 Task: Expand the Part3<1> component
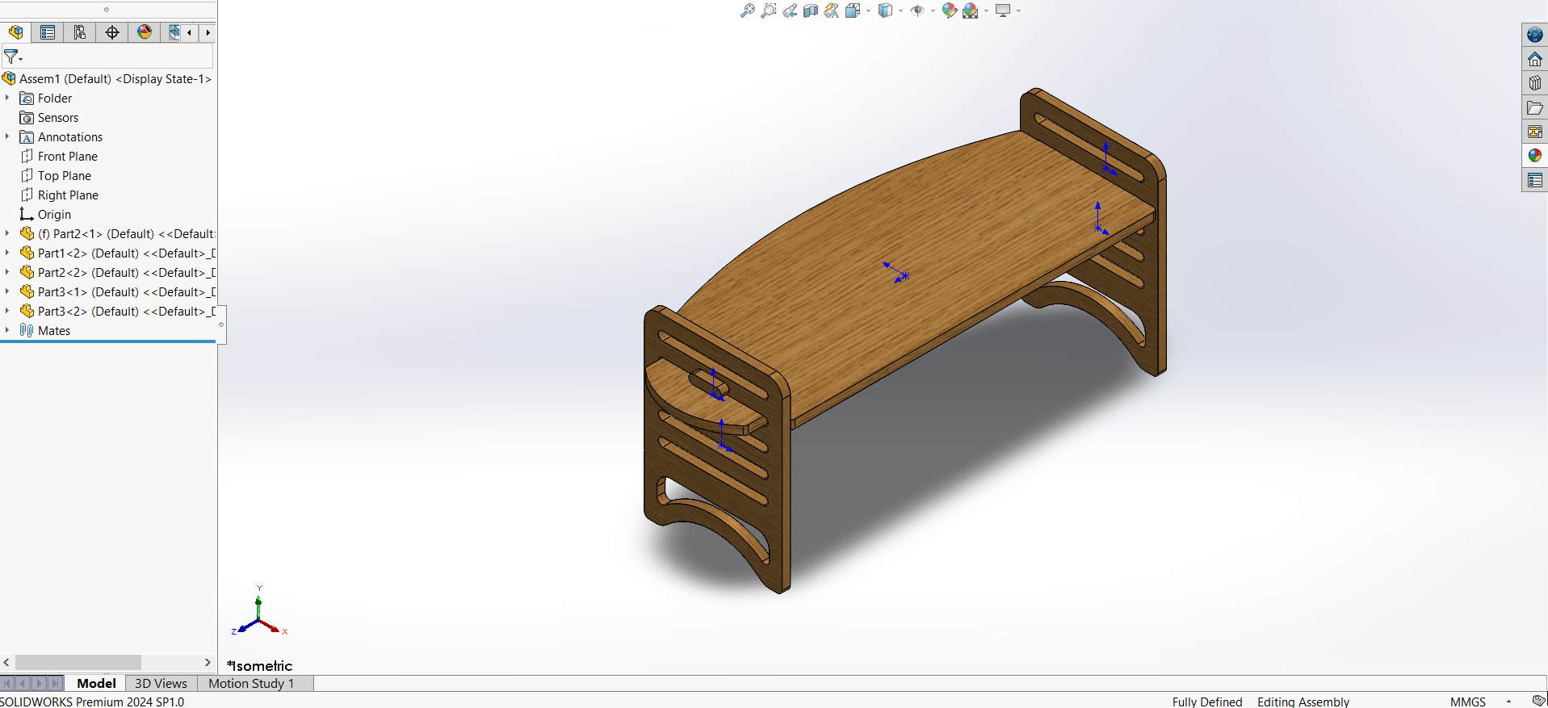[x=7, y=291]
